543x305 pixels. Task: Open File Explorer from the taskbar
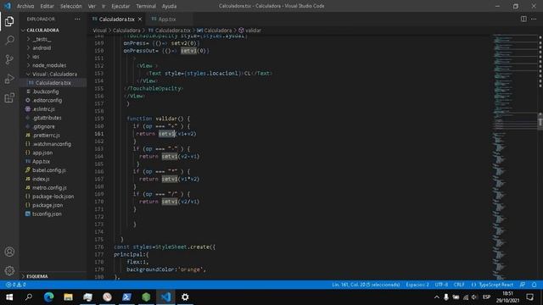(x=68, y=297)
